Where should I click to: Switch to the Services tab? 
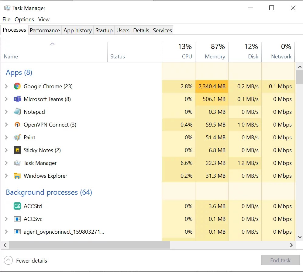[162, 30]
